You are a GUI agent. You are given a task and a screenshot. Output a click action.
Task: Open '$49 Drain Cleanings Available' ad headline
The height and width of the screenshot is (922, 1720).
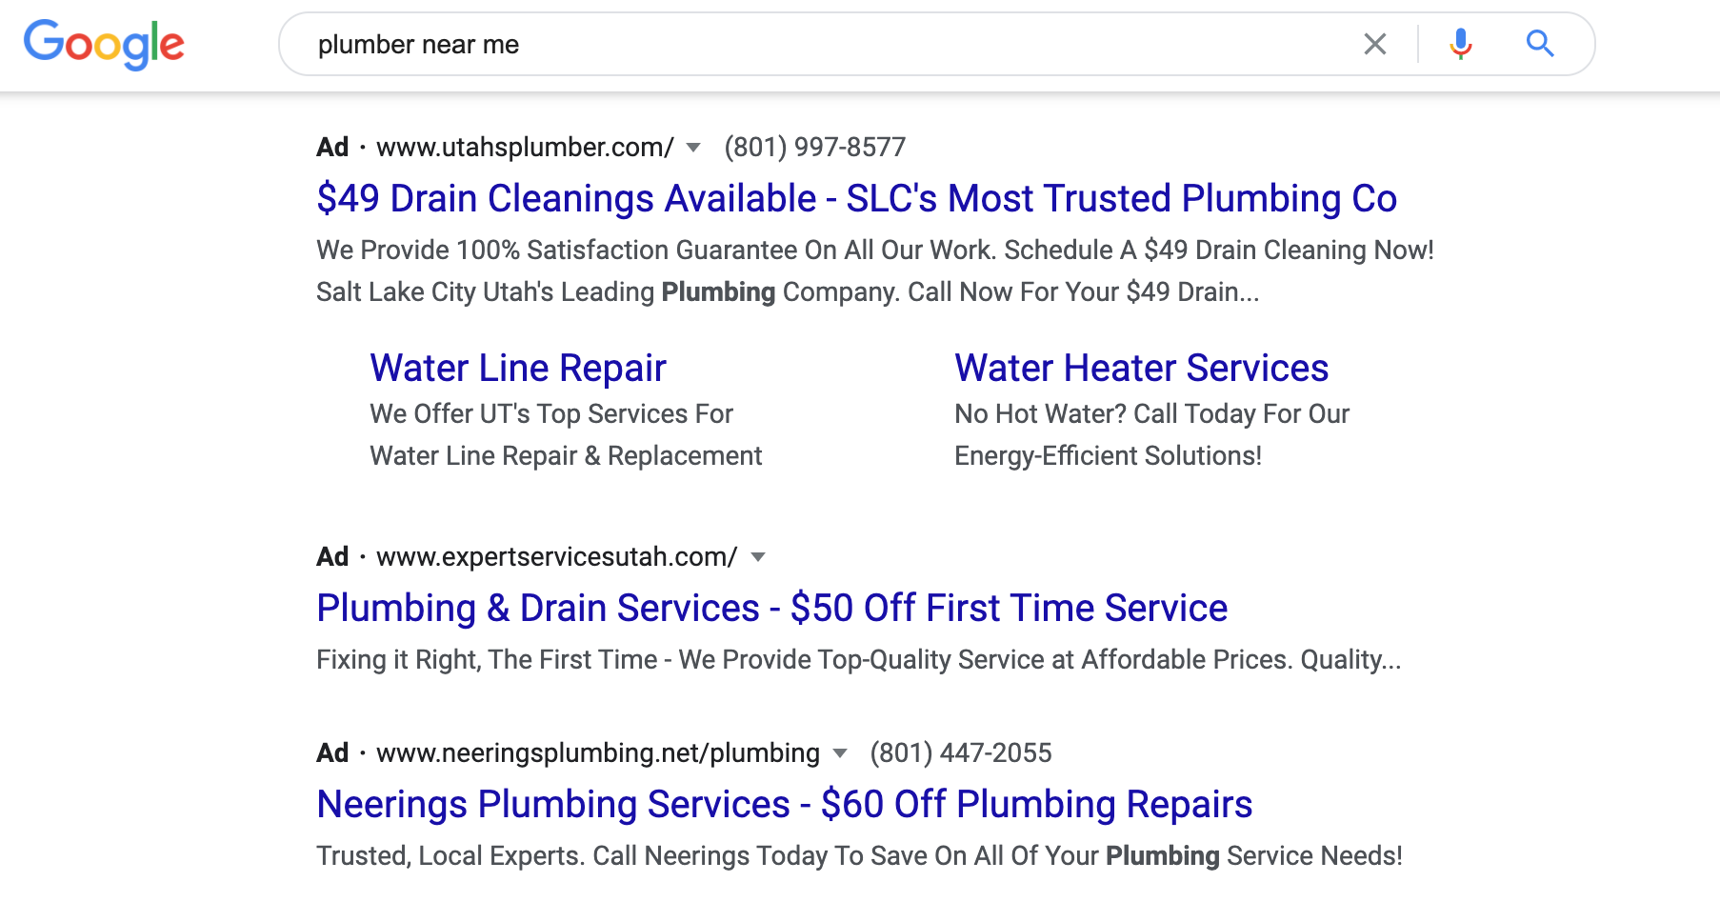tap(856, 198)
